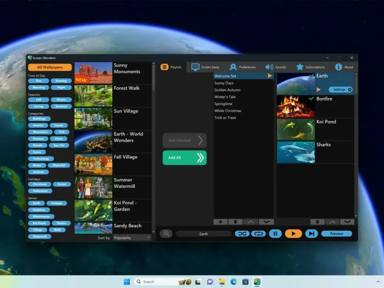Select the Forest Walk wallpaper thumbnail

(93, 96)
